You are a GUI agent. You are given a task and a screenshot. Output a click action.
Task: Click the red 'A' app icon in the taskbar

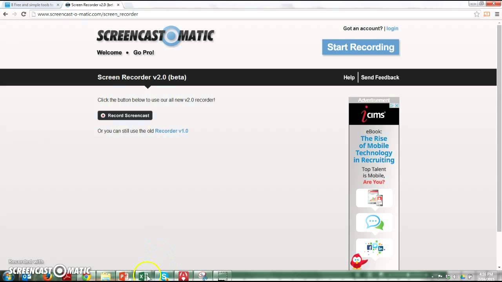tap(183, 277)
